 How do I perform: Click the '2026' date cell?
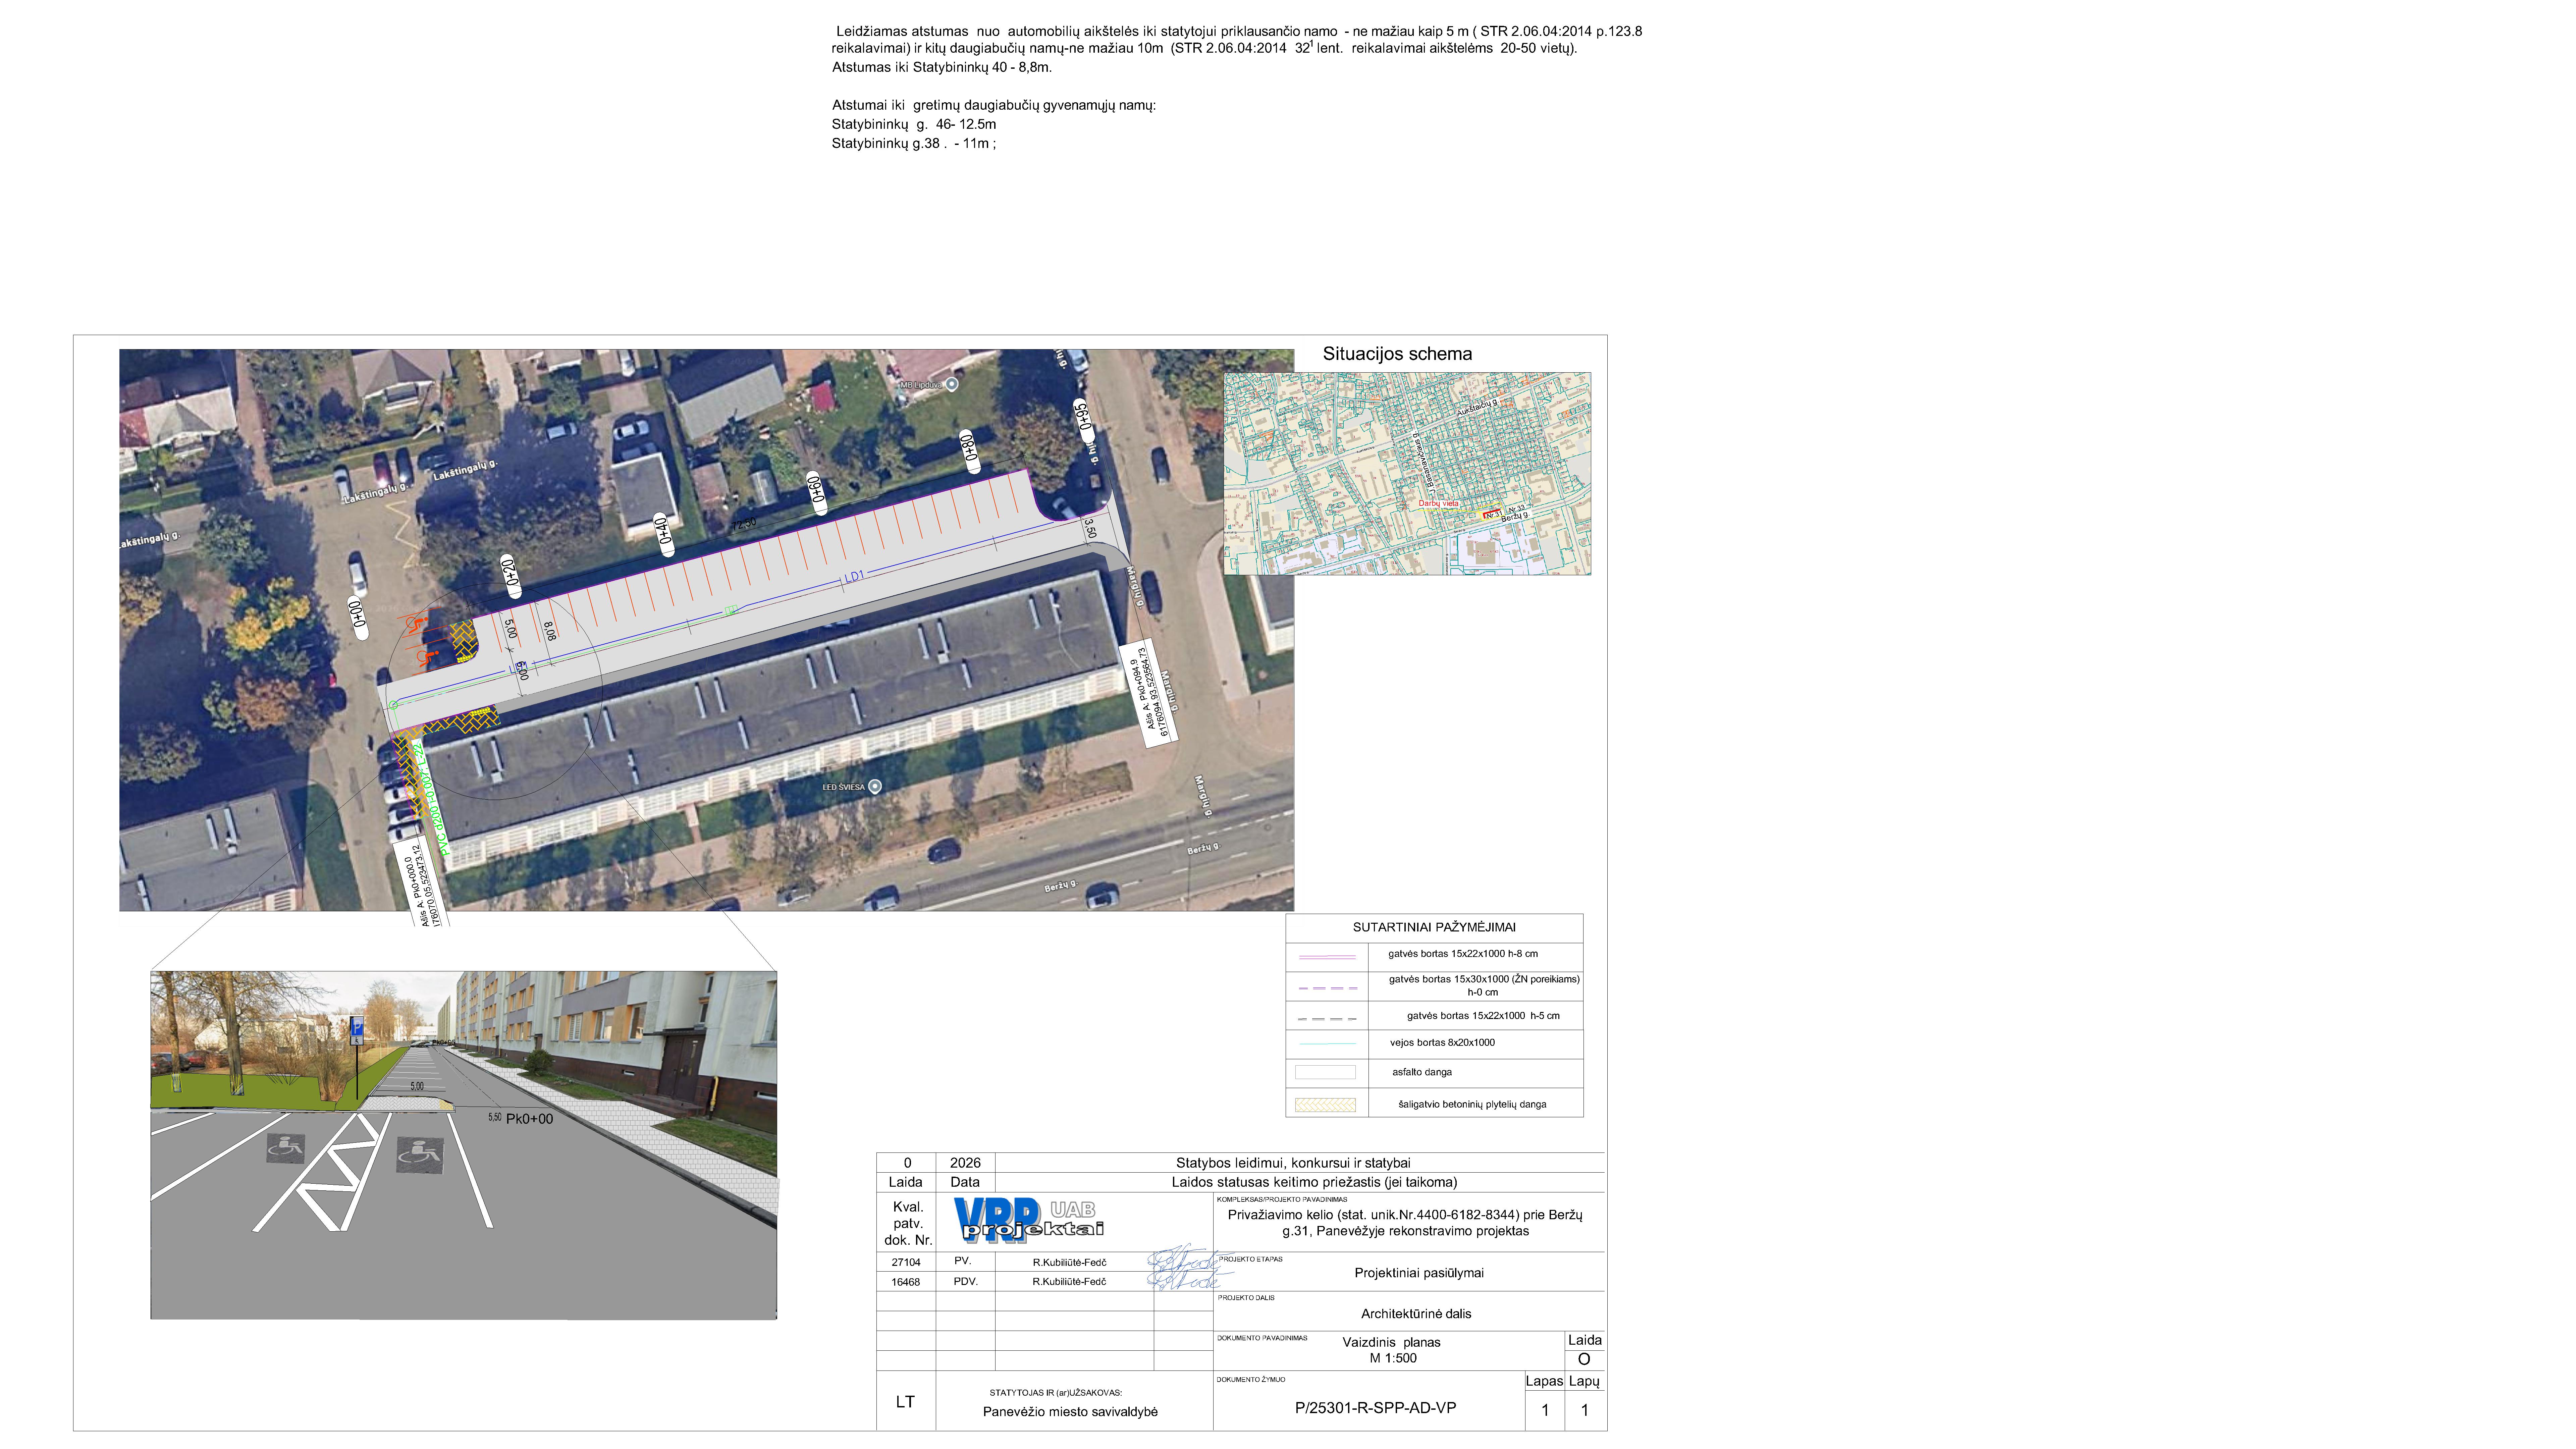[x=965, y=1163]
